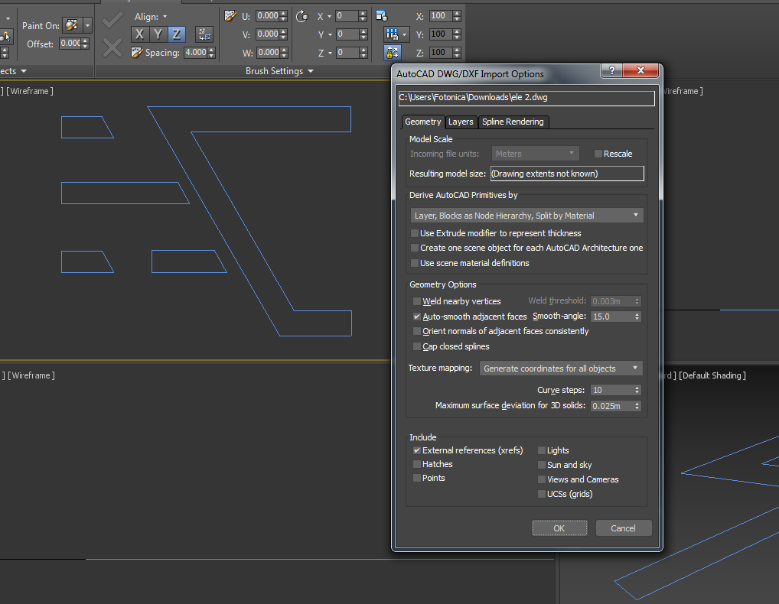Click the green checkmark apply icon
Viewport: 779px width, 604px height.
[x=112, y=19]
